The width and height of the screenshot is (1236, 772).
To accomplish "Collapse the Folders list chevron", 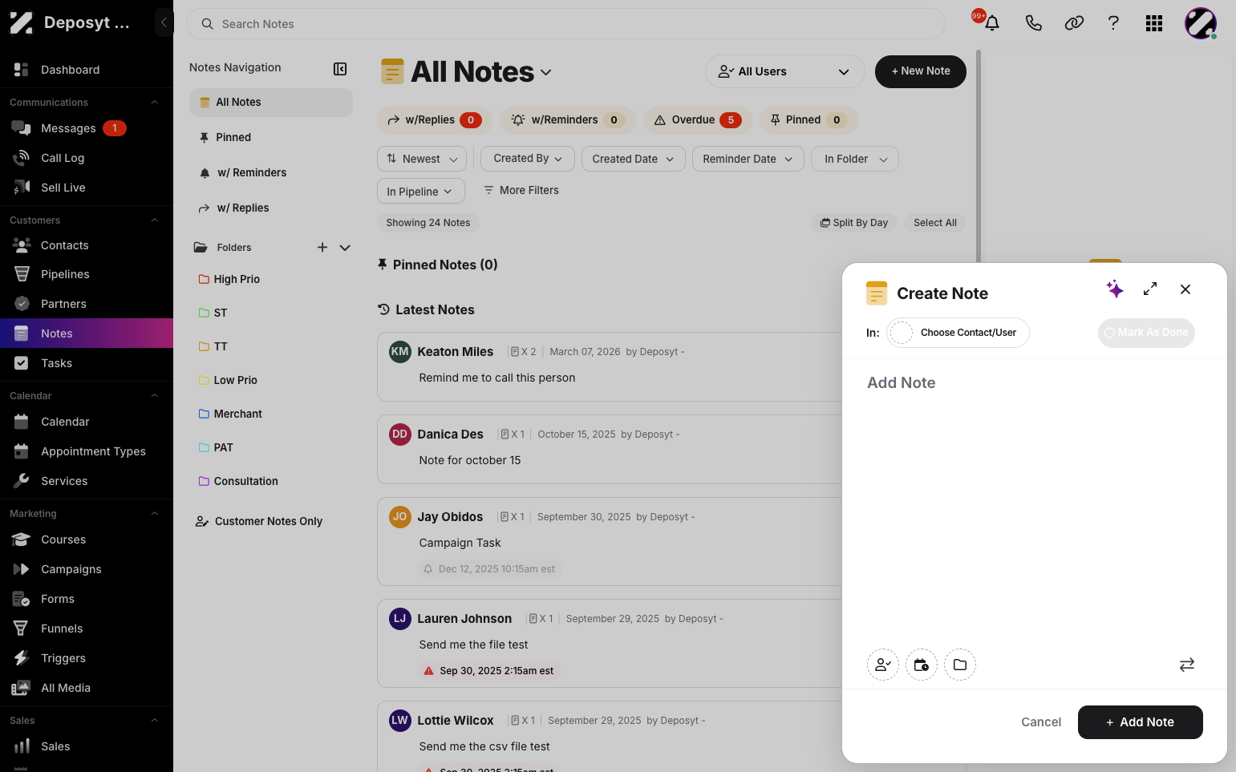I will [345, 248].
